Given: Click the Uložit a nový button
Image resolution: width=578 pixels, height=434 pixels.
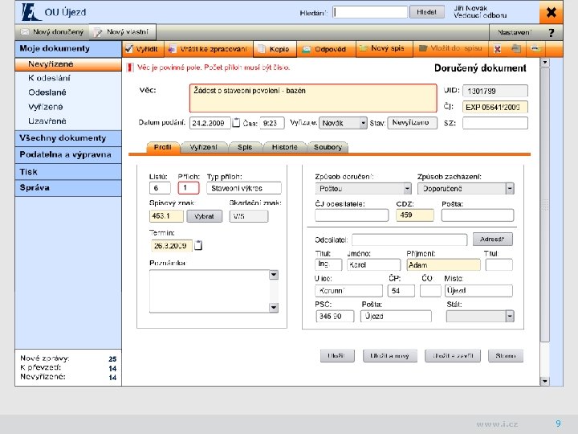Looking at the screenshot, I should (x=390, y=356).
